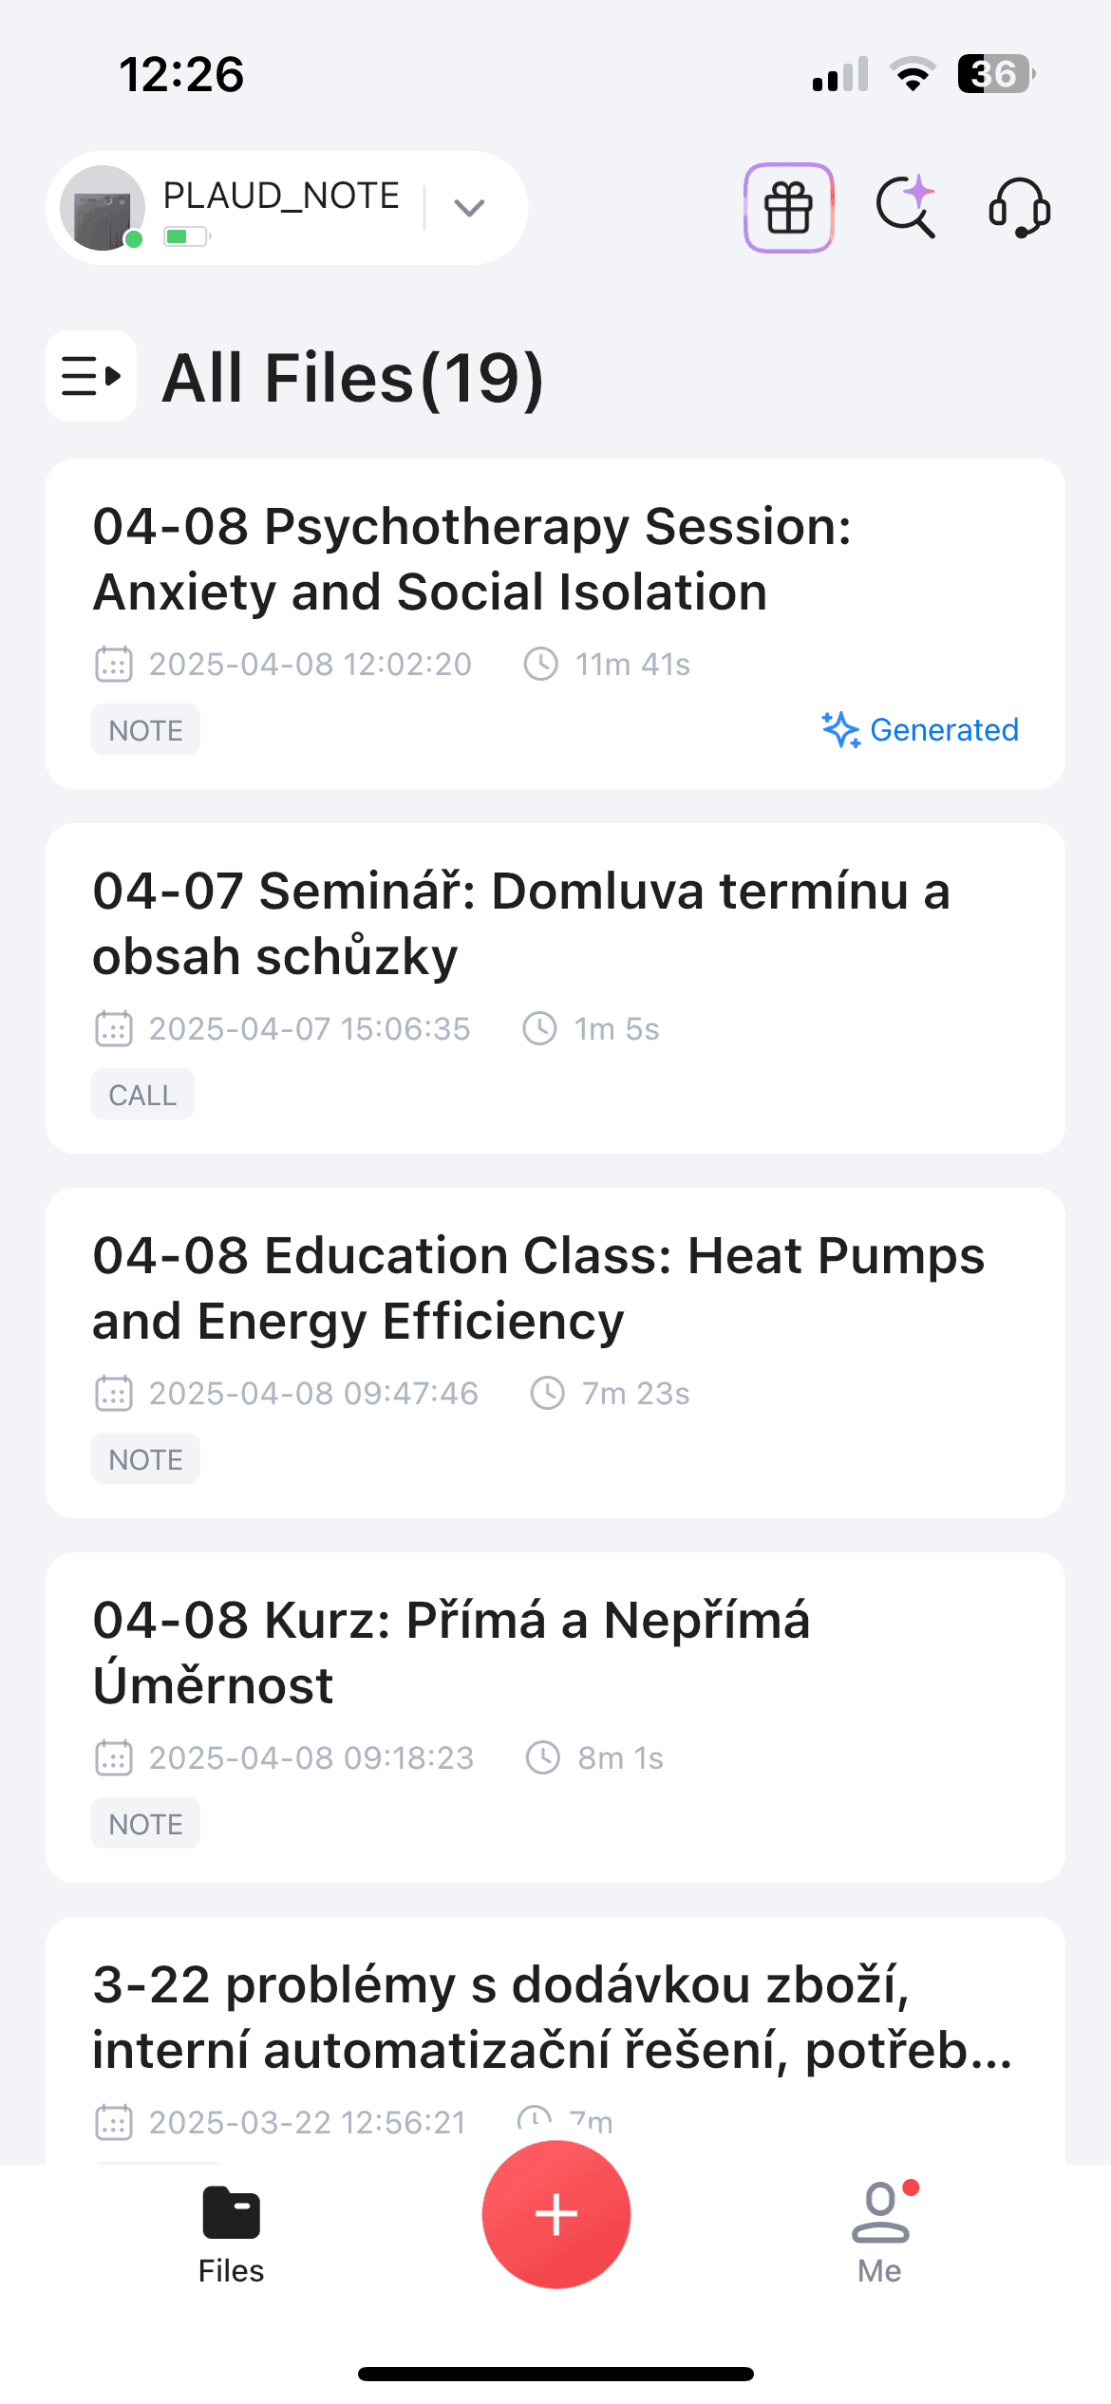Open the folder list menu icon

(91, 376)
